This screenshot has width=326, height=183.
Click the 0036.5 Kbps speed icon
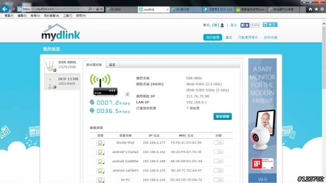pos(92,111)
